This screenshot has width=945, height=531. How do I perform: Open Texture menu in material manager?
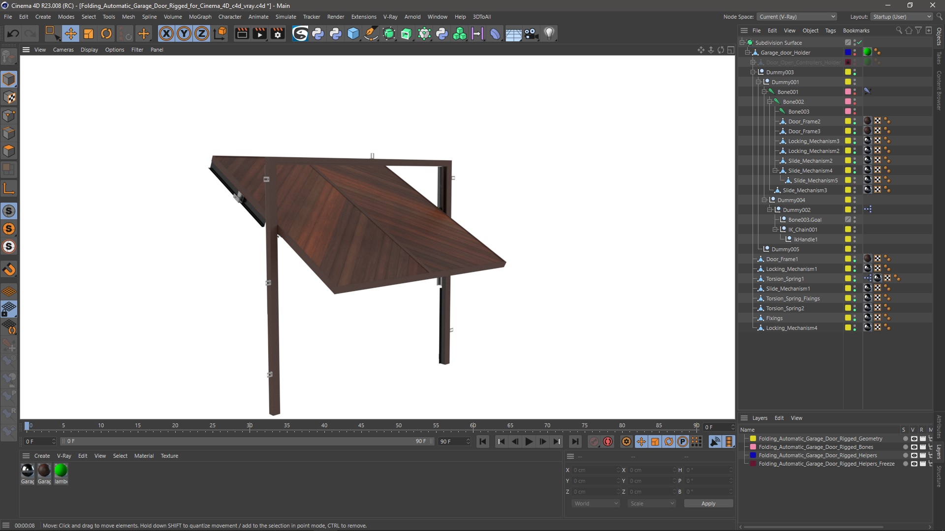(x=169, y=456)
